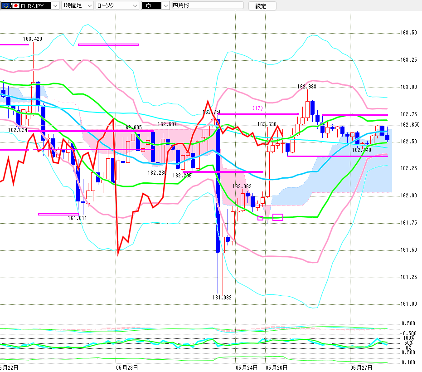Click the 162.440 price label
The height and width of the screenshot is (372, 422).
pos(361,150)
